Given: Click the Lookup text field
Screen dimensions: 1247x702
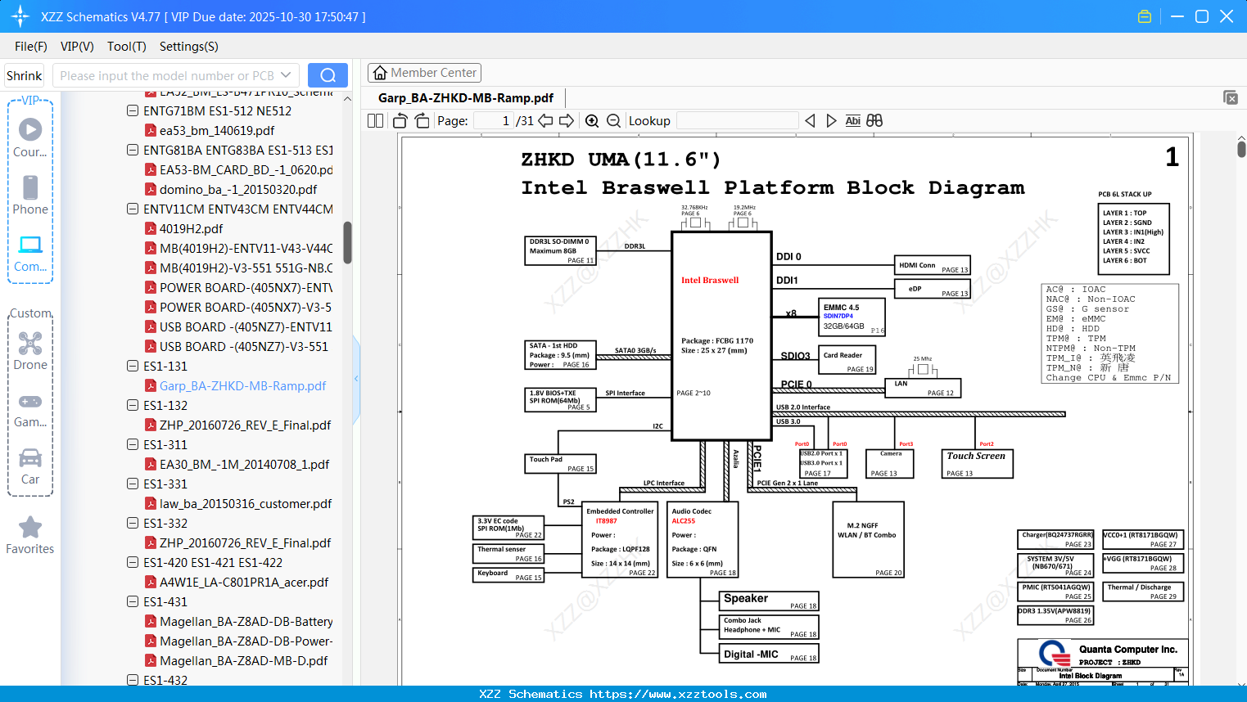Looking at the screenshot, I should (x=737, y=121).
